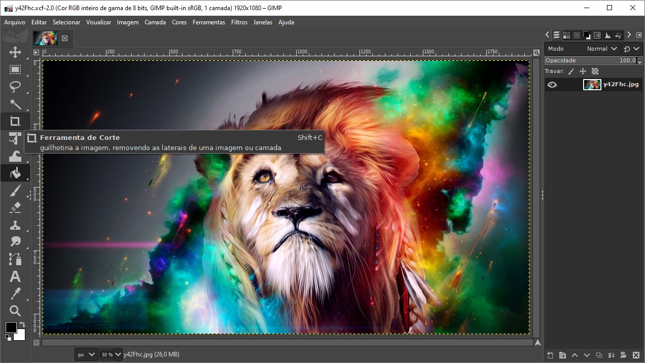Open the Visualizar menu

pos(98,22)
